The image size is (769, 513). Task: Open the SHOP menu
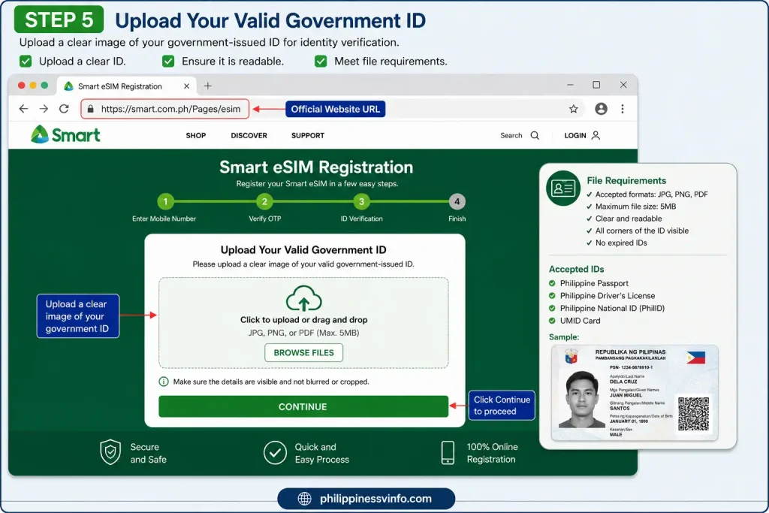coord(196,135)
